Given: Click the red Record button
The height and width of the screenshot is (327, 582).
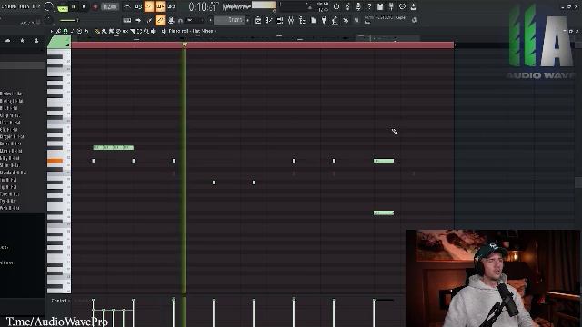Looking at the screenshot, I should pyautogui.click(x=95, y=6).
